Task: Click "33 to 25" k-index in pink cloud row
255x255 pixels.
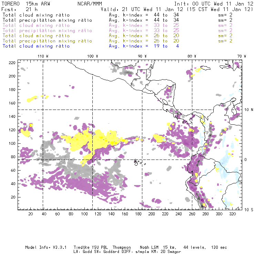Action: (166, 25)
